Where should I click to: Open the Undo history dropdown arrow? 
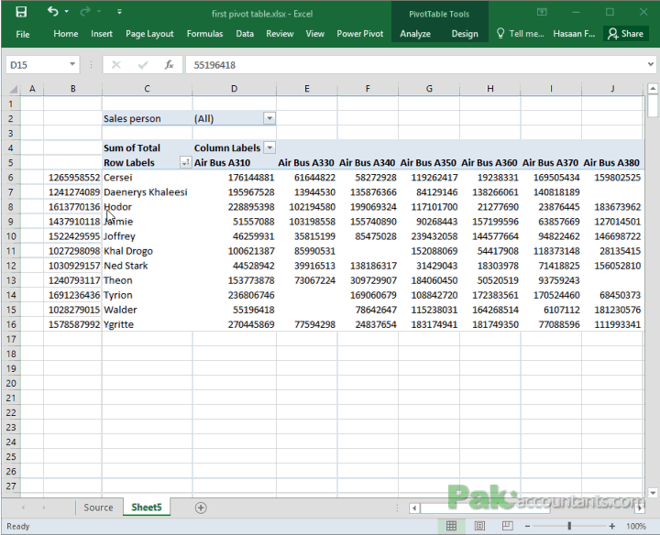tap(67, 12)
